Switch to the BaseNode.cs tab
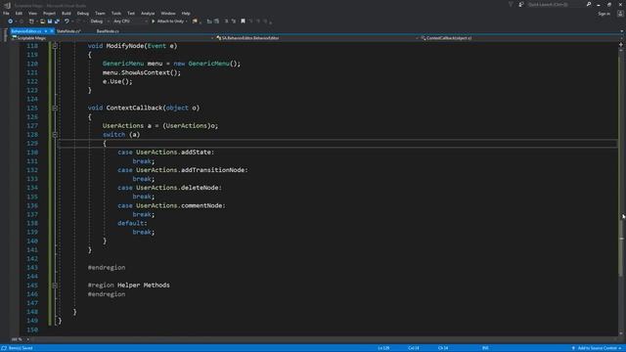The width and height of the screenshot is (626, 352). pos(108,31)
